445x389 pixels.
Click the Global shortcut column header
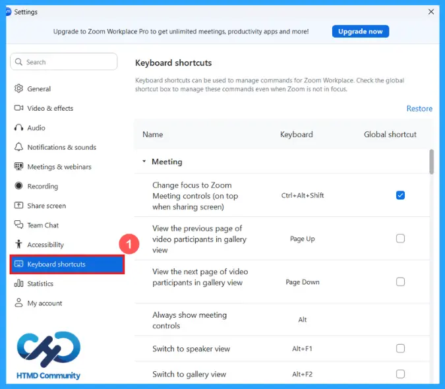tap(390, 135)
